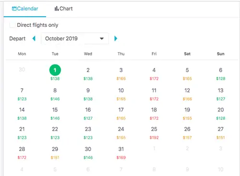Select October 15 date
The image size is (240, 176).
tap(55, 113)
